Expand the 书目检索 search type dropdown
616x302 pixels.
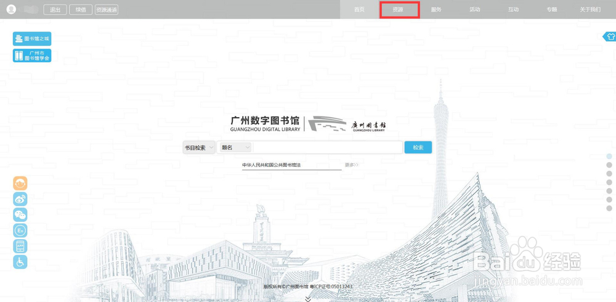[x=199, y=147]
